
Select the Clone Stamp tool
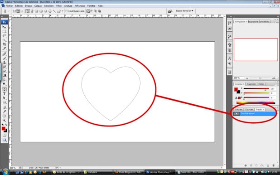point(4,63)
